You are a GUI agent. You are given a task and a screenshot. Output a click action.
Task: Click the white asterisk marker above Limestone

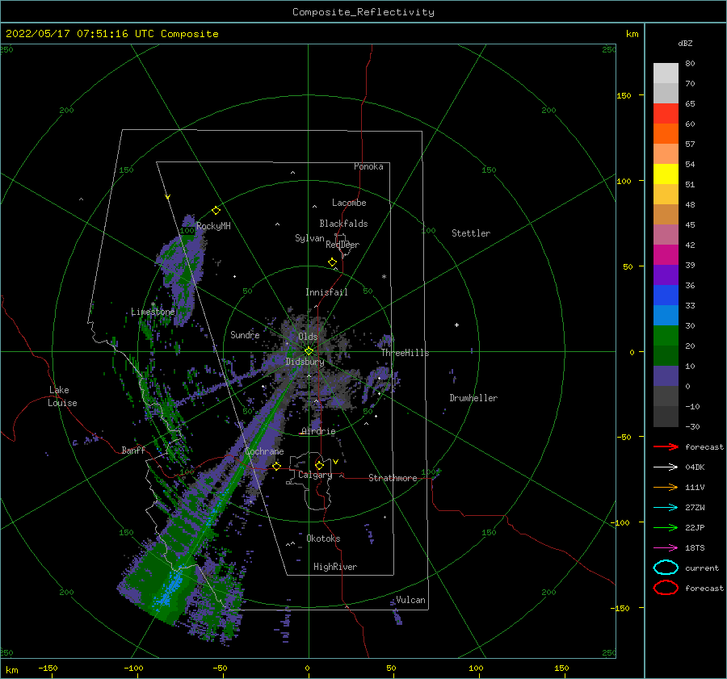(153, 304)
